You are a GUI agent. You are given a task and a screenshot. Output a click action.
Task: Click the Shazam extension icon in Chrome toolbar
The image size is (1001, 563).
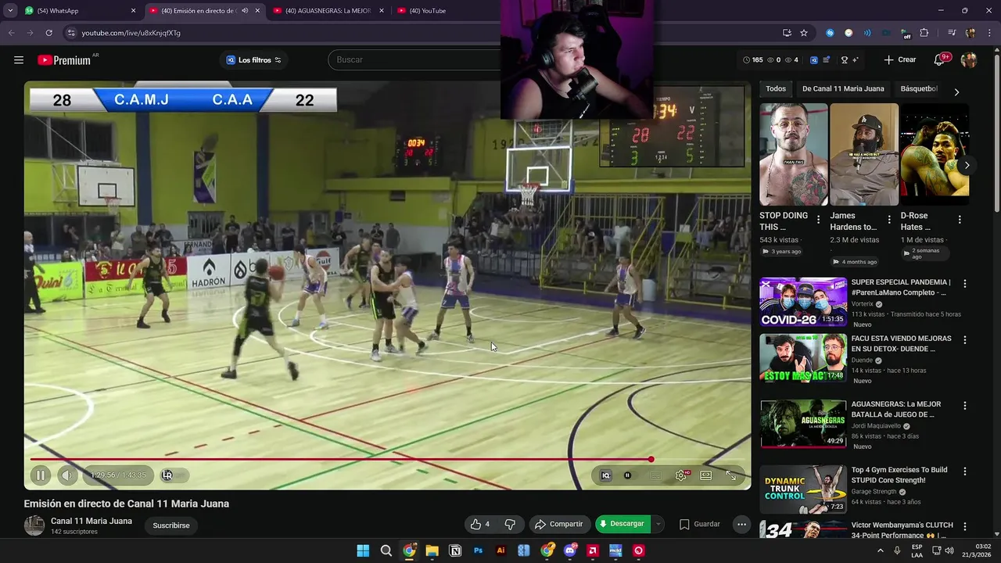click(830, 33)
